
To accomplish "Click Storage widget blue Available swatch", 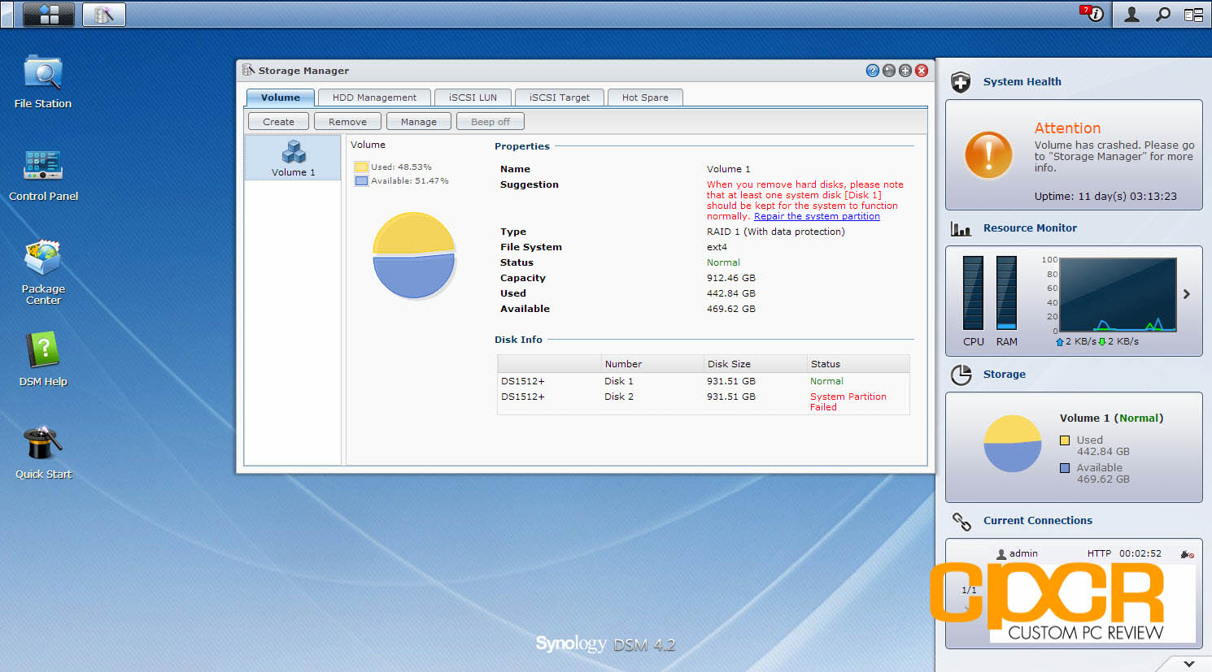I will [x=1065, y=468].
